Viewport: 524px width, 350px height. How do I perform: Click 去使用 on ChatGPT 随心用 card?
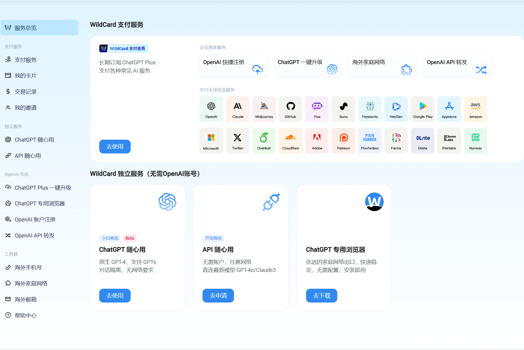pyautogui.click(x=115, y=296)
